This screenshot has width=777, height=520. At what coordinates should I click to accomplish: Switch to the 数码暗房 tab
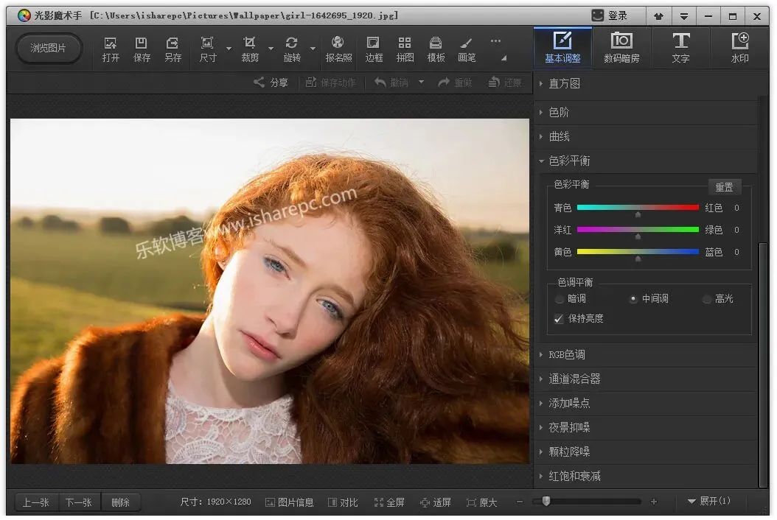(x=621, y=47)
